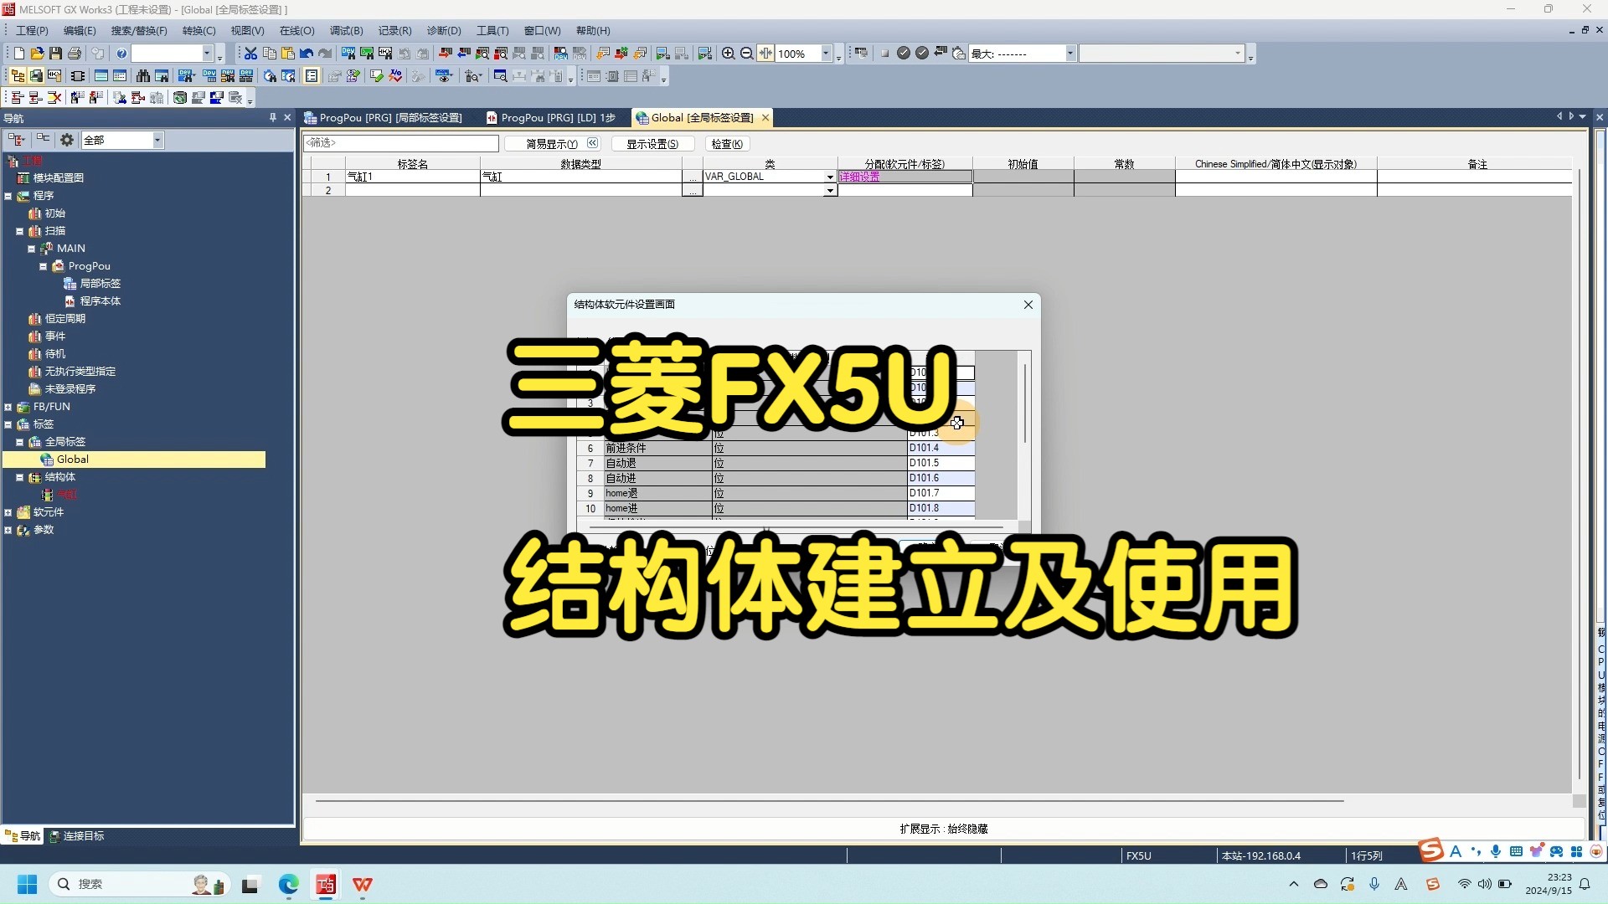Viewport: 1608px width, 904px height.
Task: Undo the last action from the toolbar
Action: pos(306,53)
